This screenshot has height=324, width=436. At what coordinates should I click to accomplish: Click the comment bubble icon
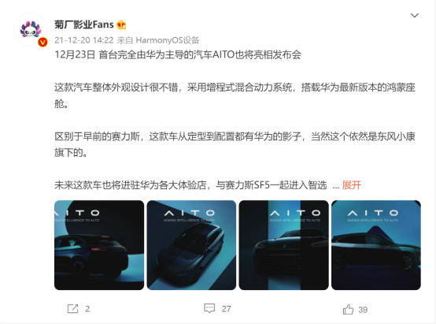pos(209,308)
